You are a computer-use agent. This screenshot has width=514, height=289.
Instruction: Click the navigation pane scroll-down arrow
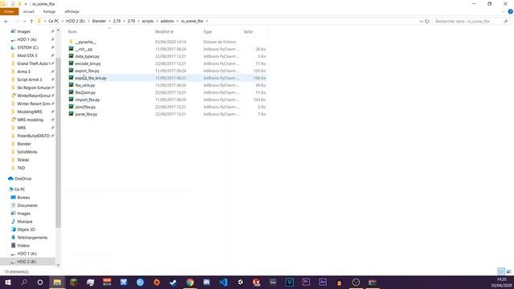(58, 265)
